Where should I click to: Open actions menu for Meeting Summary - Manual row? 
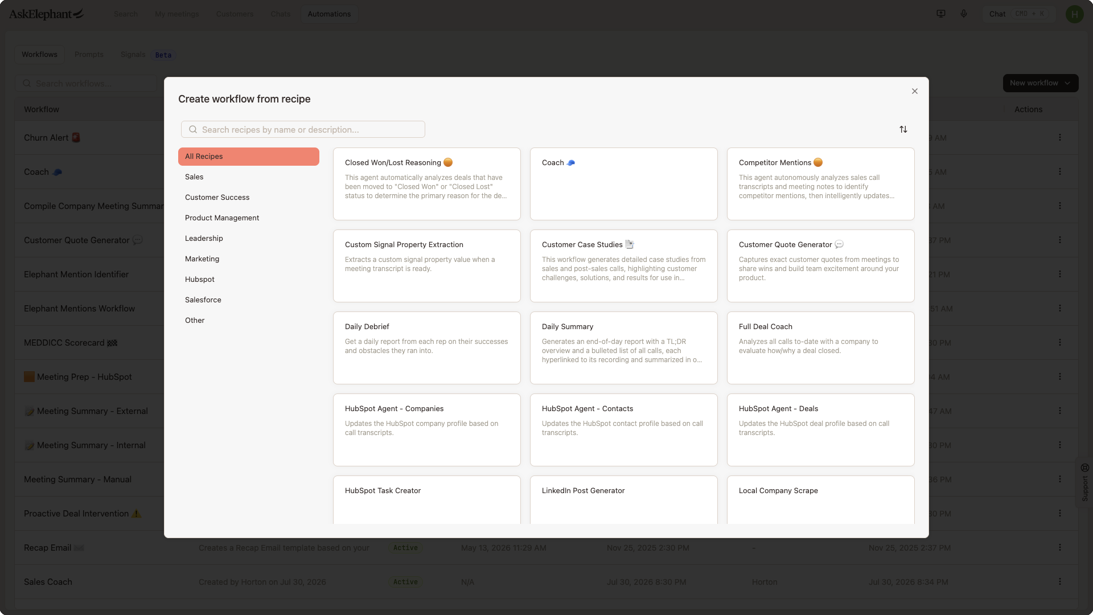click(1060, 479)
